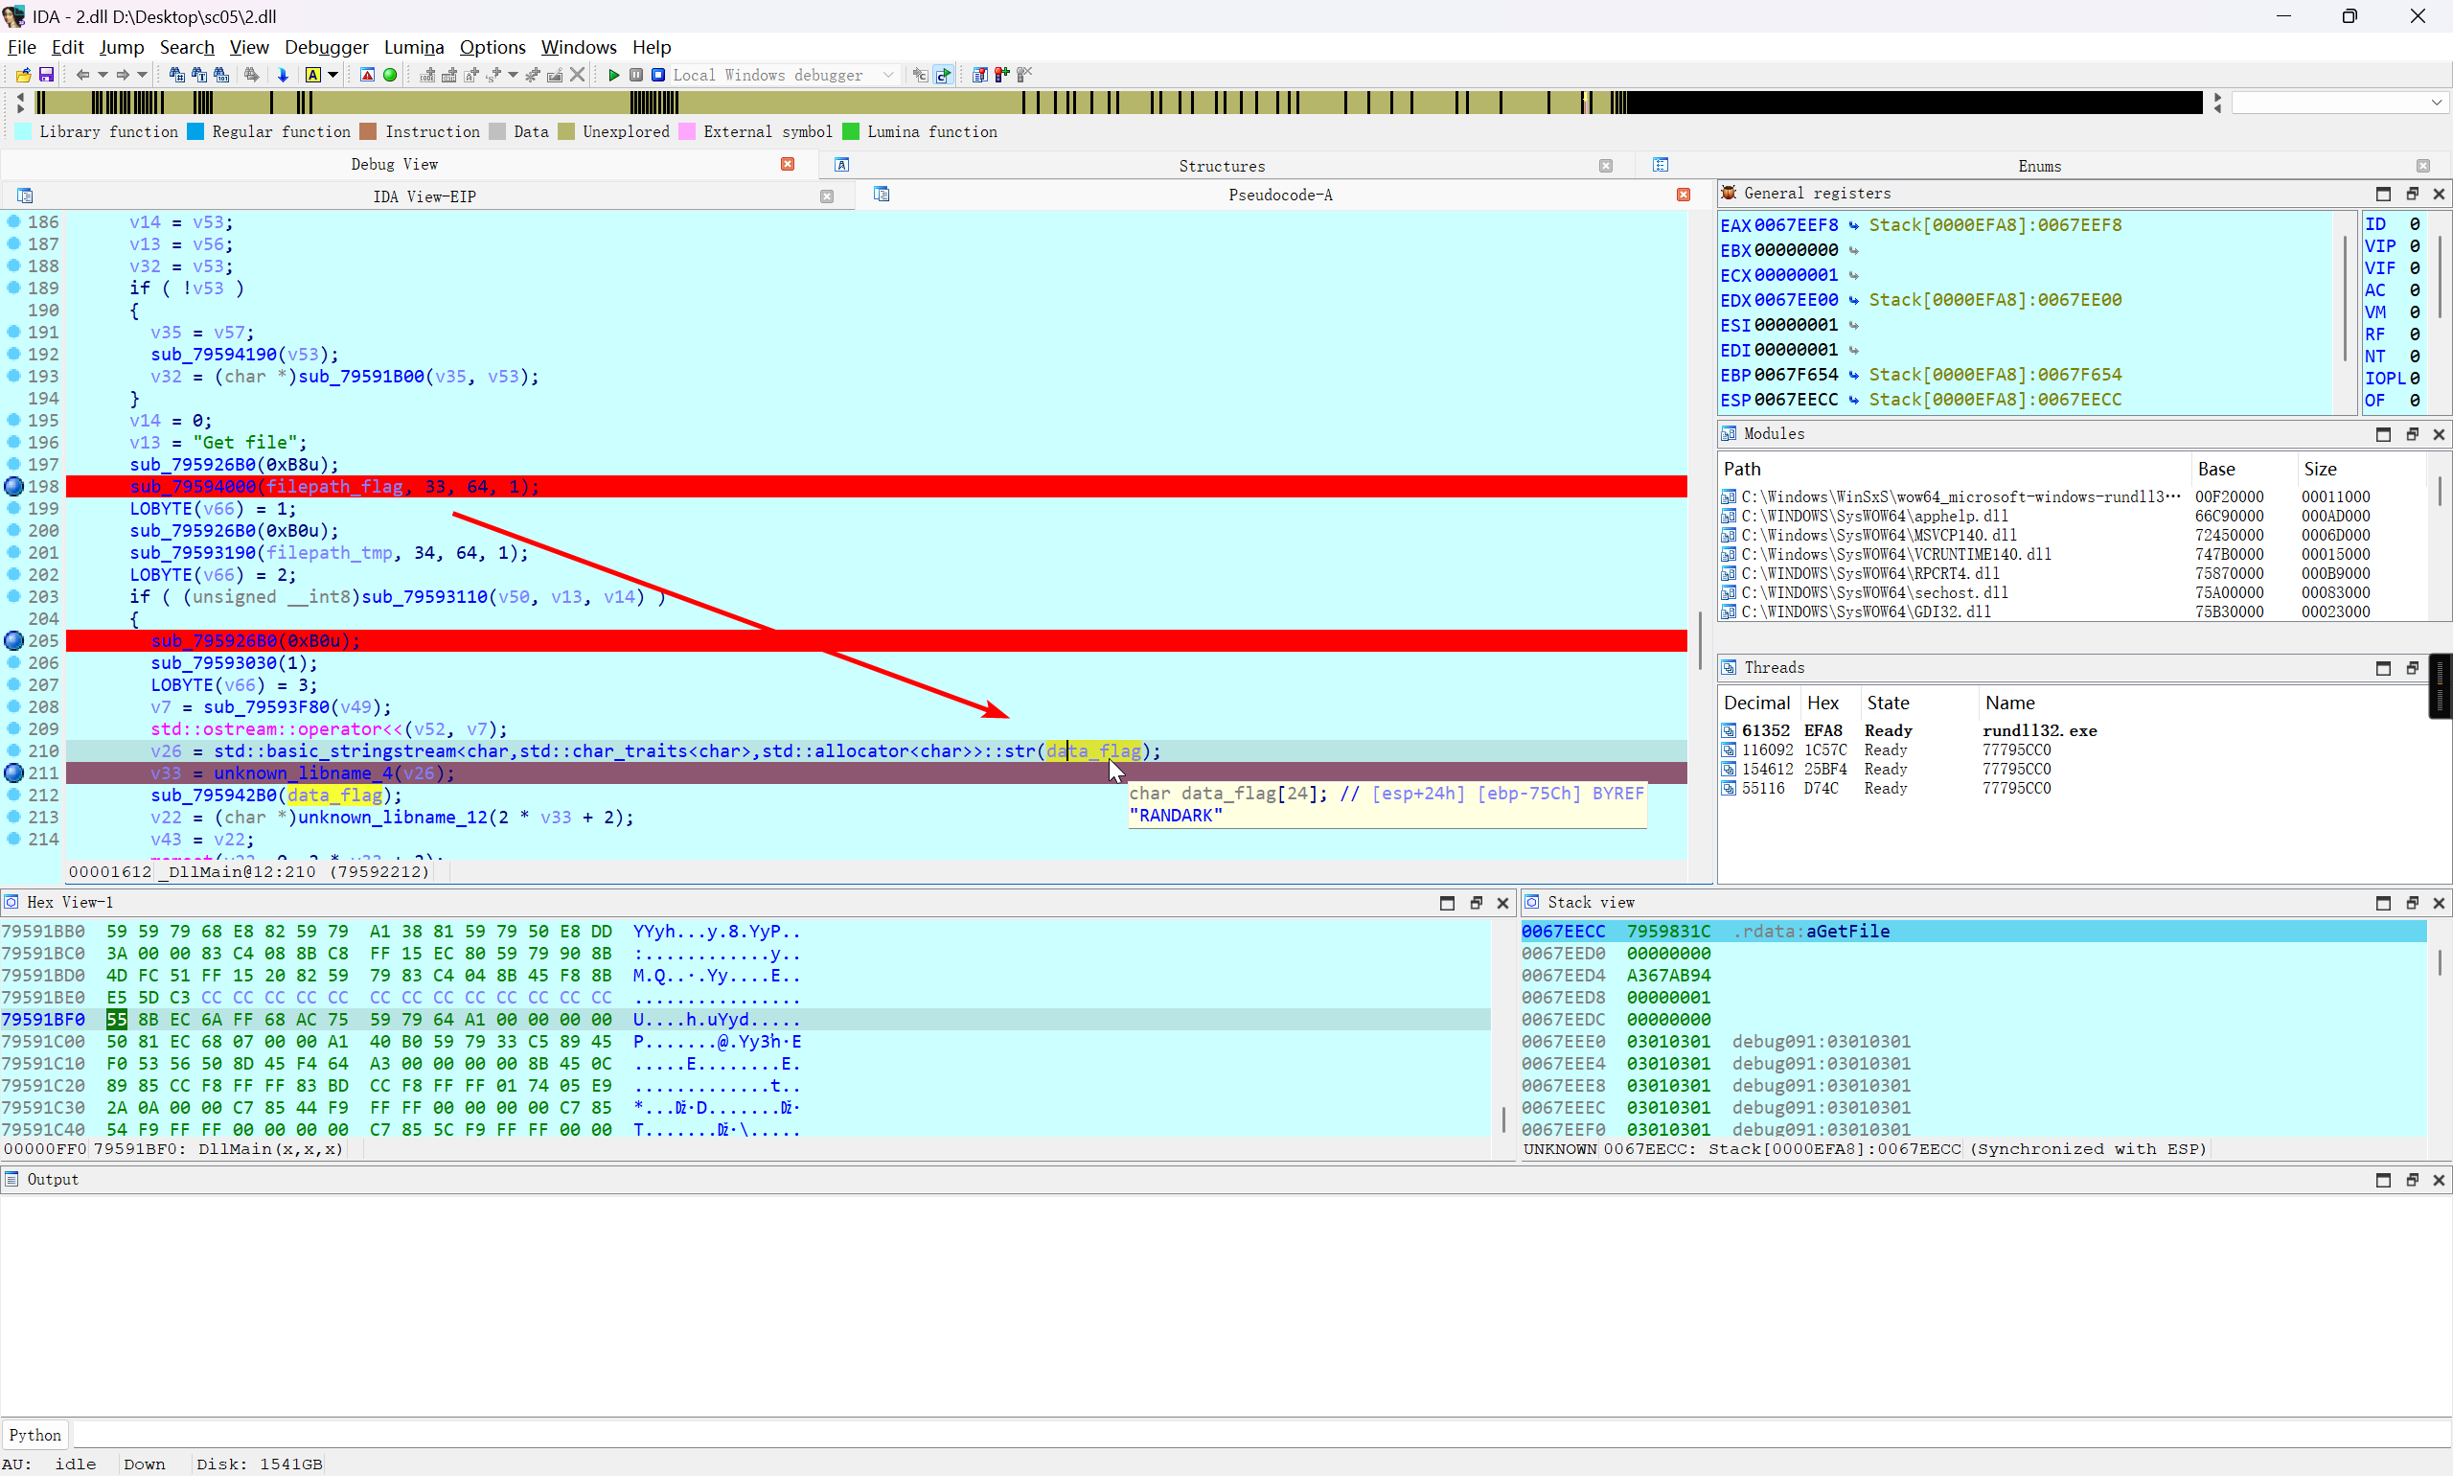Image resolution: width=2453 pixels, height=1476 pixels.
Task: Toggle the breakpoint on line 198
Action: [14, 486]
